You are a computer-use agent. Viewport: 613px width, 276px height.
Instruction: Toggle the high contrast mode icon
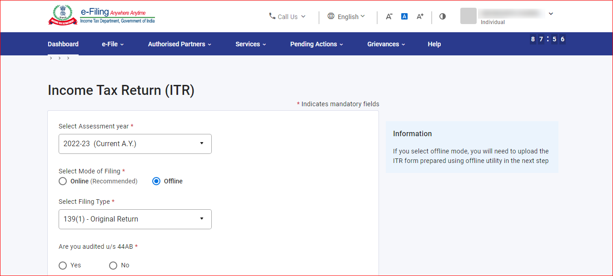pyautogui.click(x=443, y=16)
